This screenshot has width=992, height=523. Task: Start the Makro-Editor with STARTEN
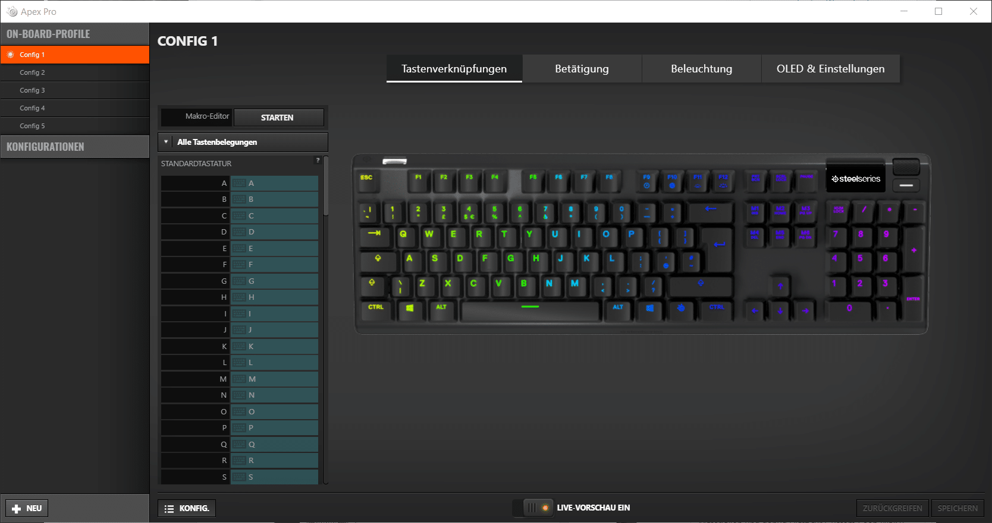[x=278, y=118]
